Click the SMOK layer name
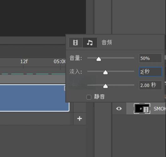The width and height of the screenshot is (166, 157). click(160, 109)
